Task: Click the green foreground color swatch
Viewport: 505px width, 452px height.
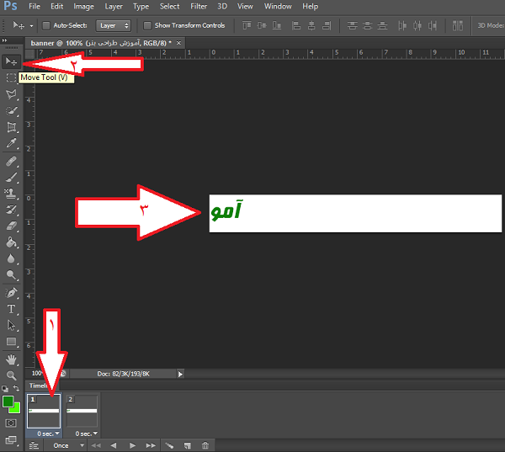Action: pyautogui.click(x=8, y=401)
